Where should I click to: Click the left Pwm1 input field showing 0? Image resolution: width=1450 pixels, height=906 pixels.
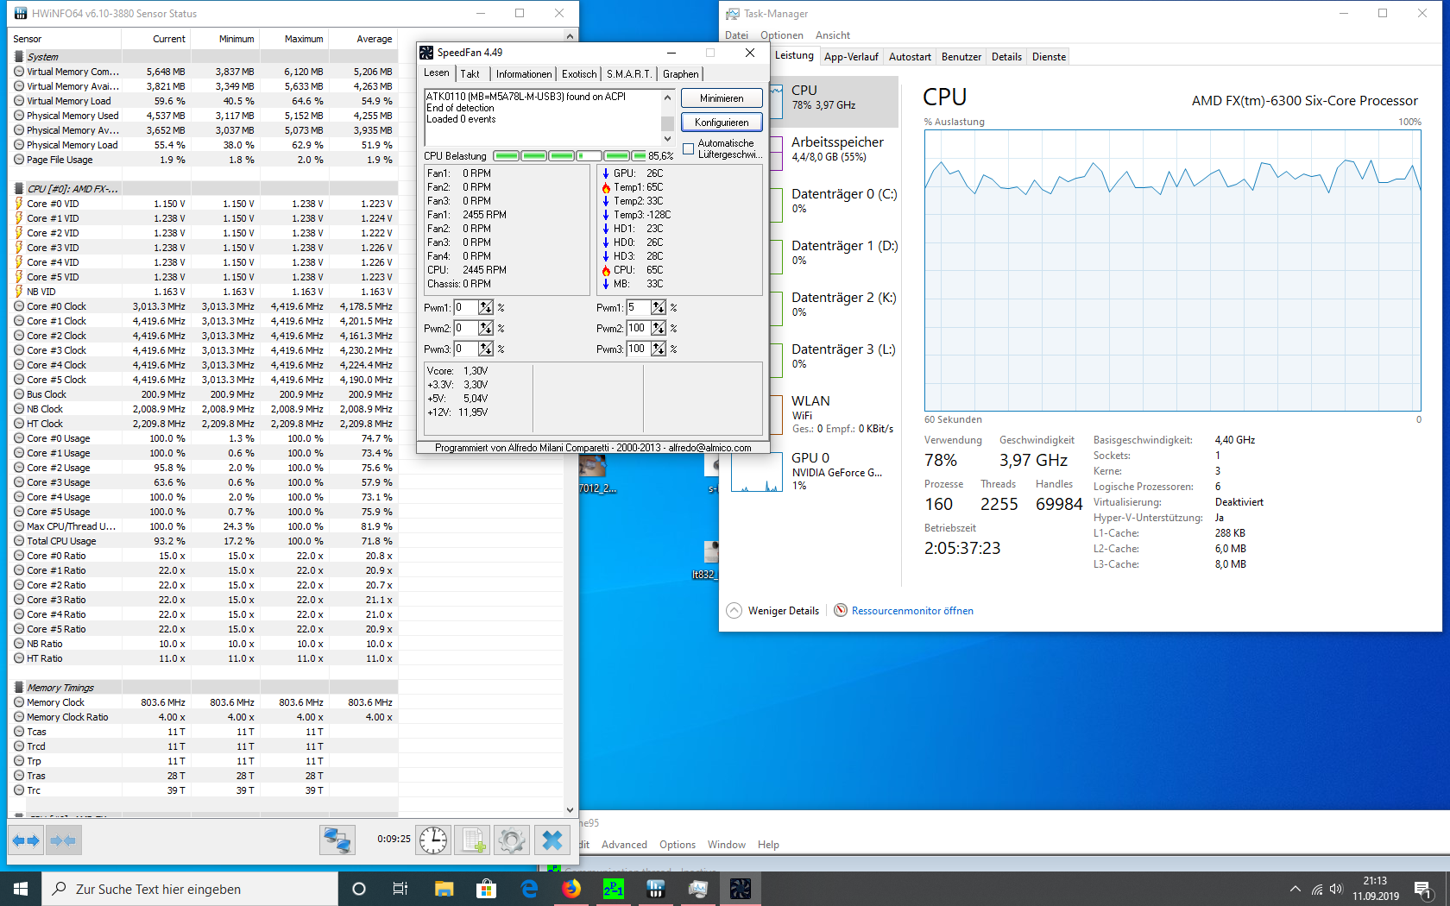(466, 307)
